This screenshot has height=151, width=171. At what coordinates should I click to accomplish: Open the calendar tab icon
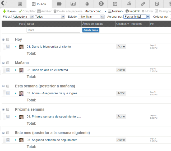click(x=115, y=4)
